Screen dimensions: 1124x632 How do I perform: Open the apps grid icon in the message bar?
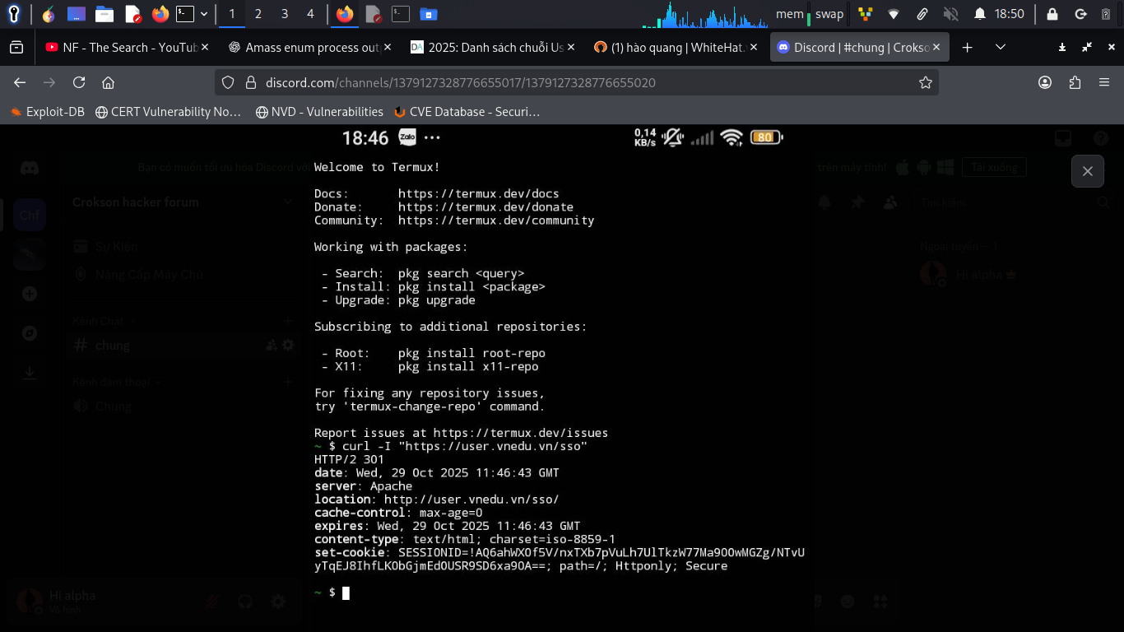(x=879, y=602)
